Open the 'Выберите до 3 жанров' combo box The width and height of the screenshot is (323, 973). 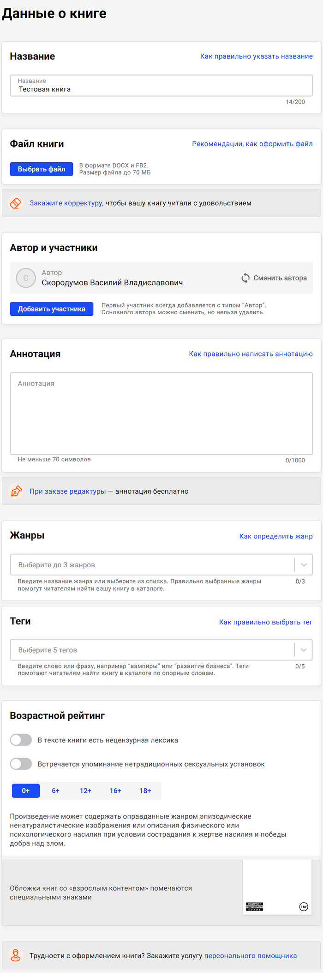(x=152, y=564)
